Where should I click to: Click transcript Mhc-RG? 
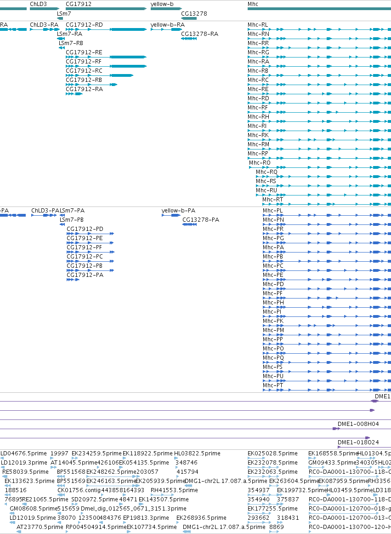pyautogui.click(x=258, y=52)
